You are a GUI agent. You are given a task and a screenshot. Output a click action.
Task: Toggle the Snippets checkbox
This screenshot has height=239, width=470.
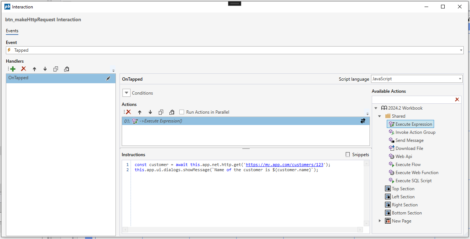(348, 155)
